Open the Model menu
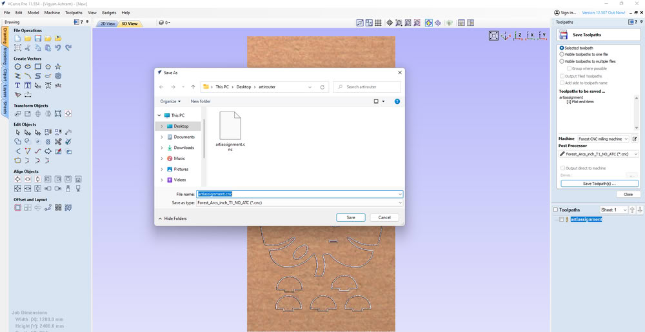Viewport: 645px width, 332px height. [x=34, y=13]
